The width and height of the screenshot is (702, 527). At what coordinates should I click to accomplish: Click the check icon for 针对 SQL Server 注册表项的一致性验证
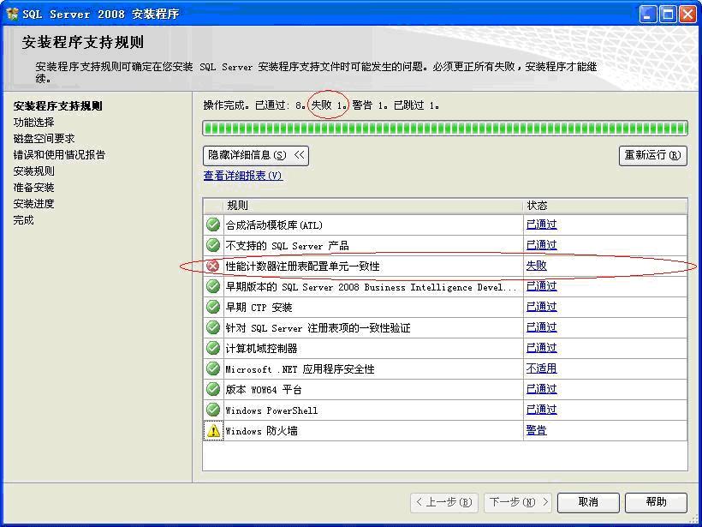213,327
